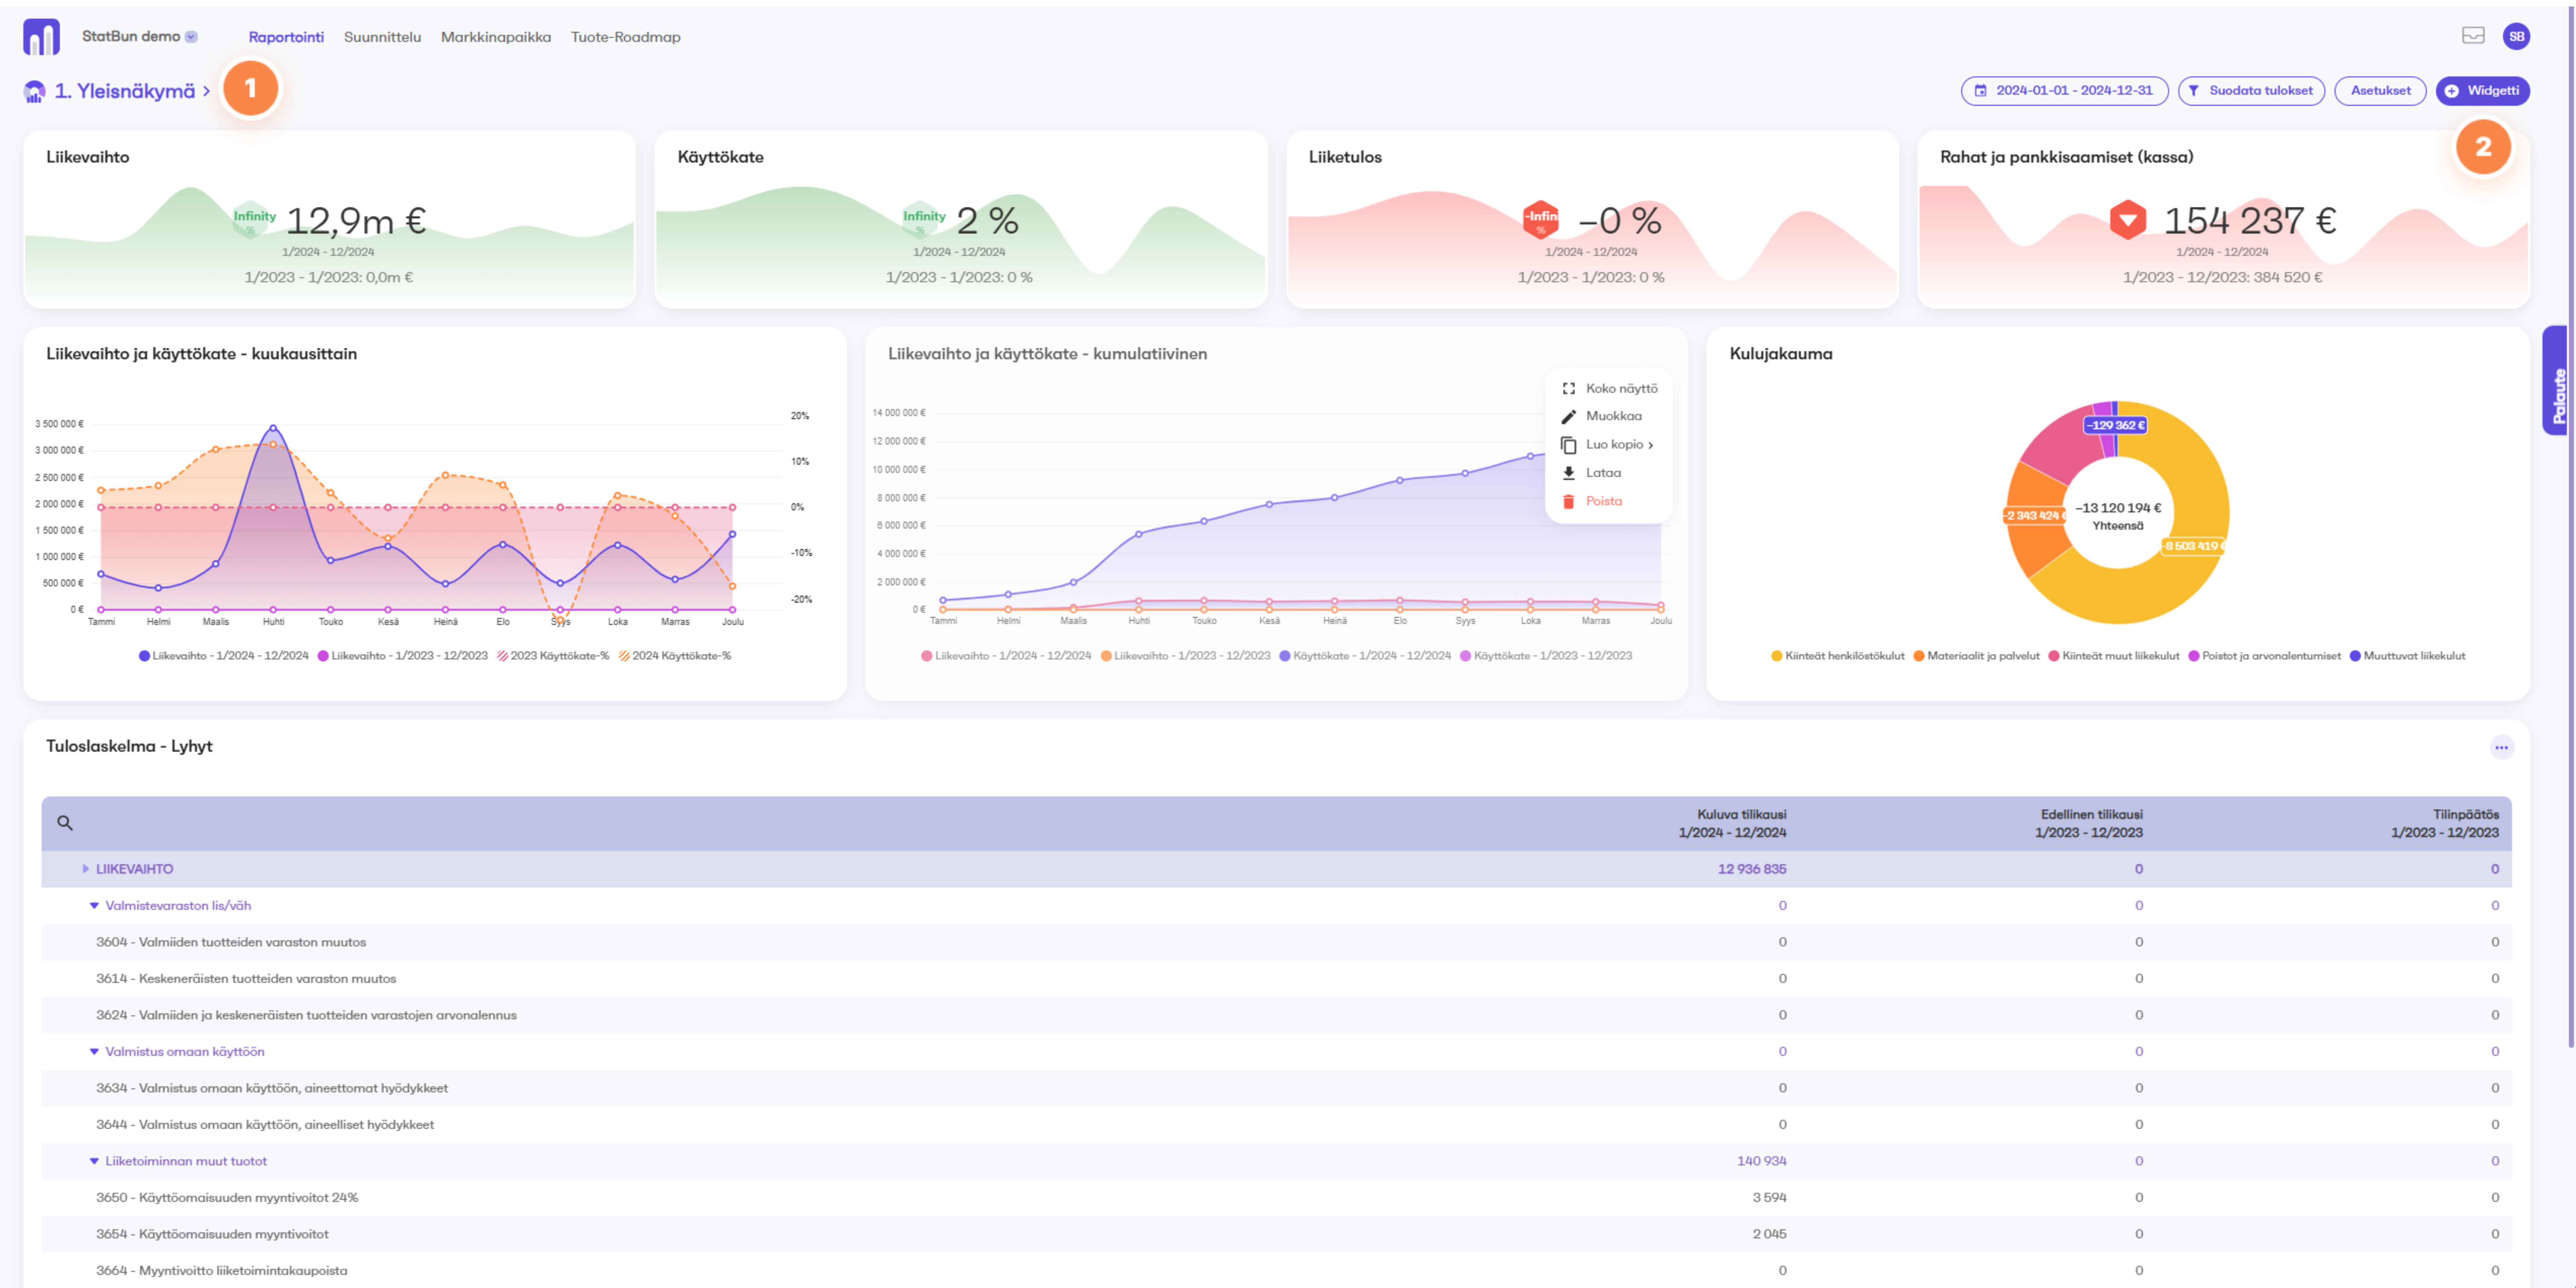Add a new widget with Widgetti button
Screen dimensions: 2576x1288
2482,91
